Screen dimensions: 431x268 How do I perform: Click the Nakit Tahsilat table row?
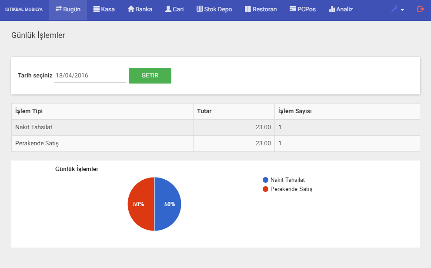(102, 127)
